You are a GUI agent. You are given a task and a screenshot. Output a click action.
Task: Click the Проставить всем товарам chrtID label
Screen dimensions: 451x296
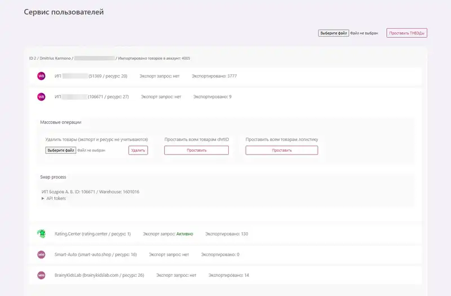197,139
